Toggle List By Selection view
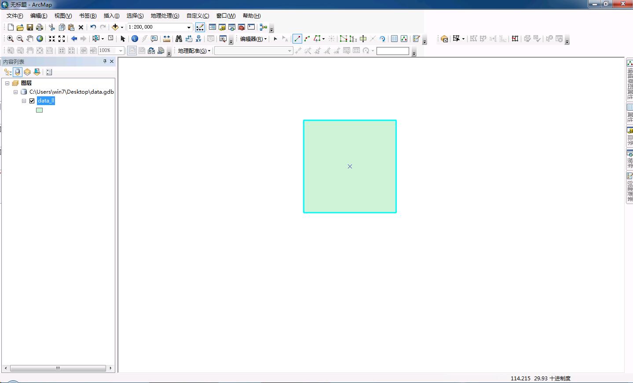The image size is (633, 383). pos(37,72)
